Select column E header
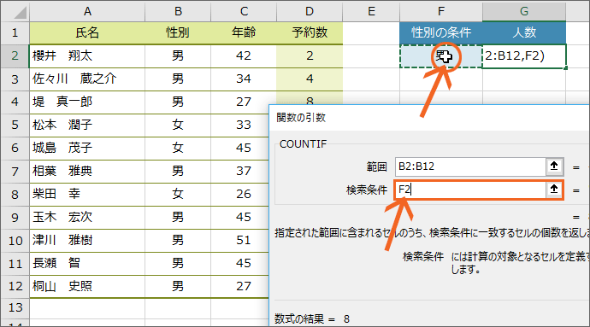Screen dimensions: 590x327 pyautogui.click(x=371, y=11)
